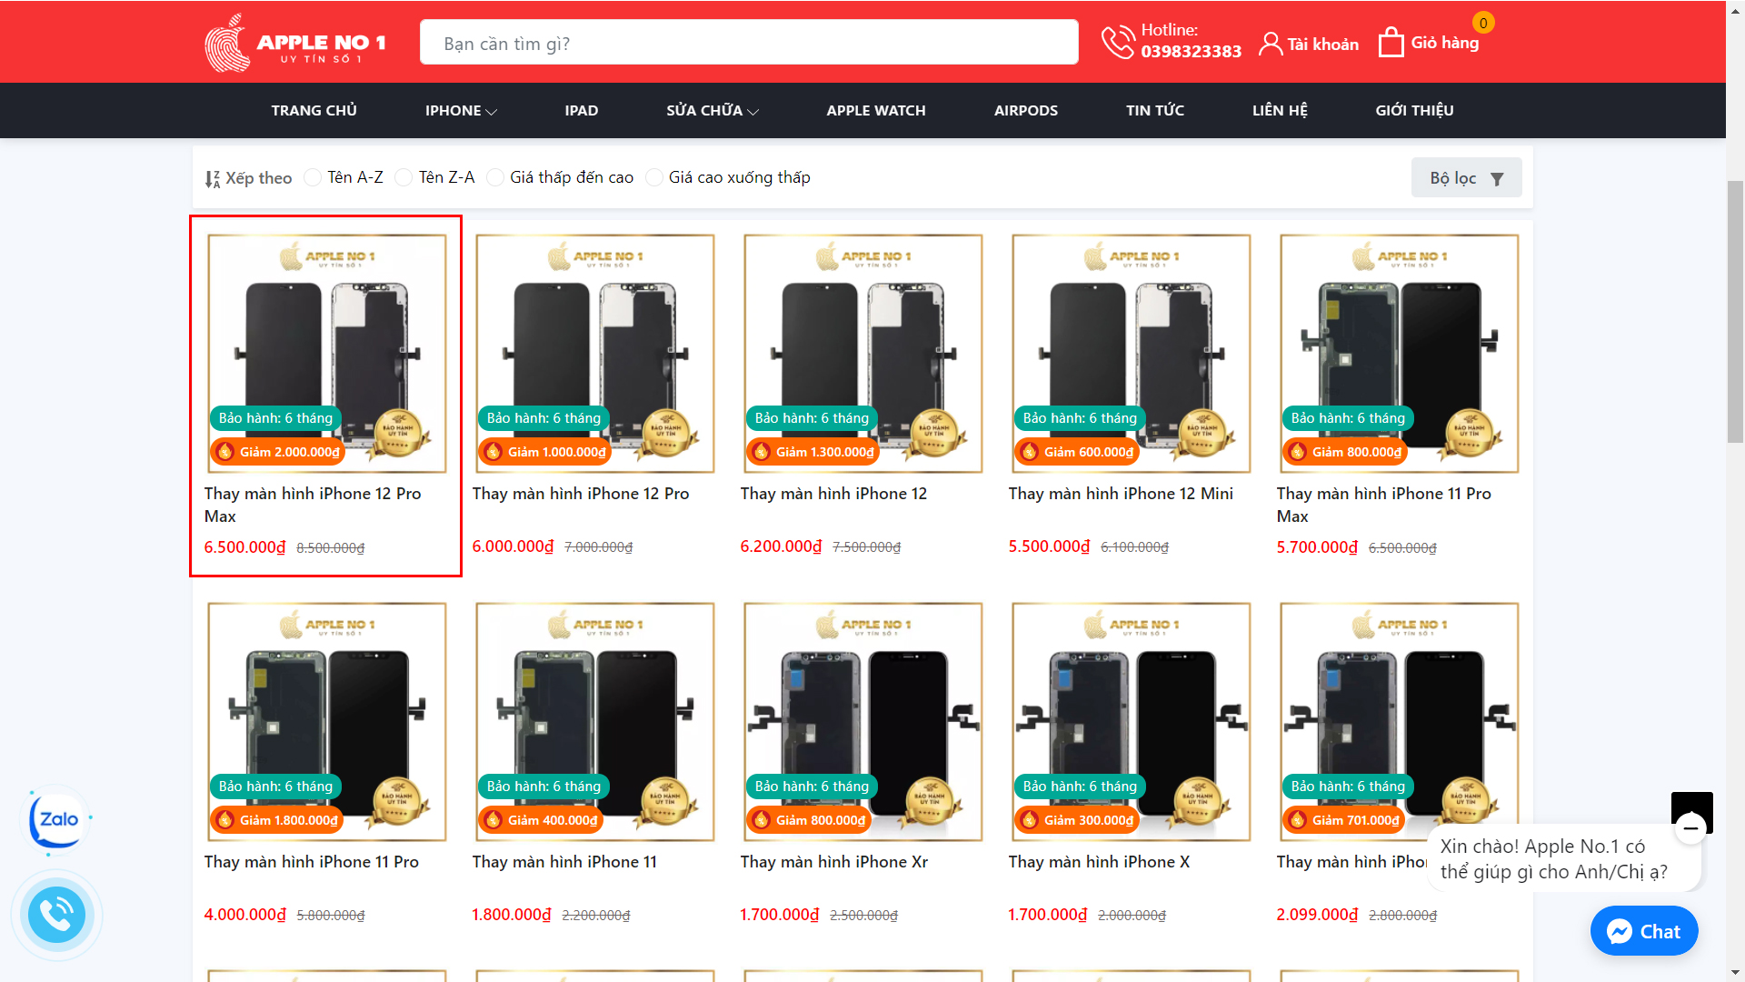Expand the IPHONE menu dropdown
This screenshot has height=982, width=1745.
click(461, 111)
